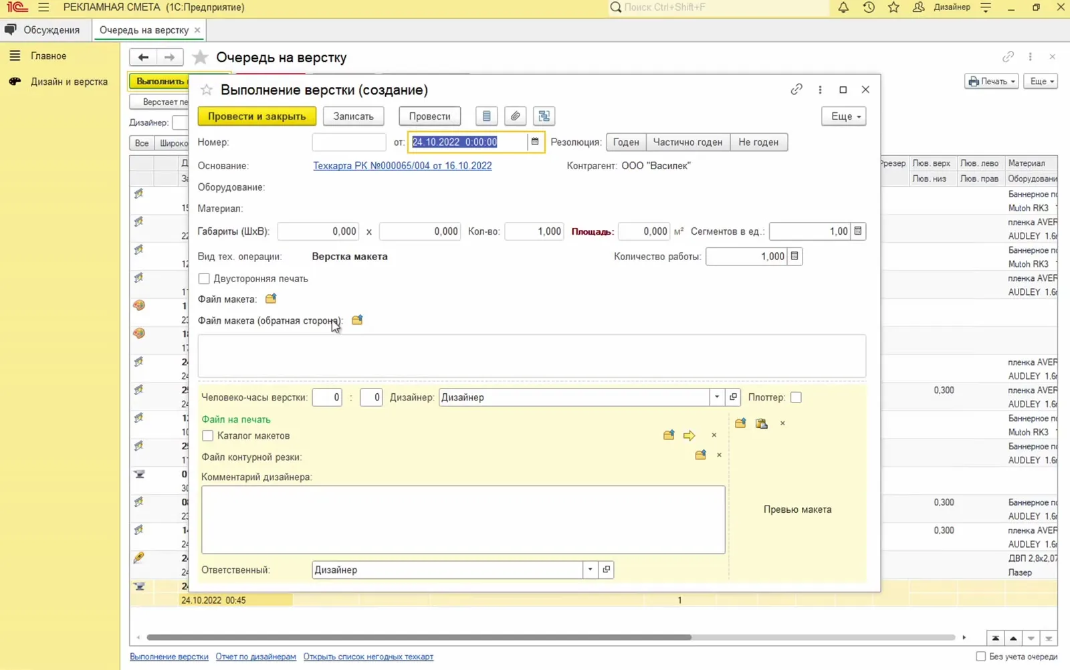1070x670 pixels.
Task: Get link to the Выполнение верстки form
Action: tap(796, 90)
